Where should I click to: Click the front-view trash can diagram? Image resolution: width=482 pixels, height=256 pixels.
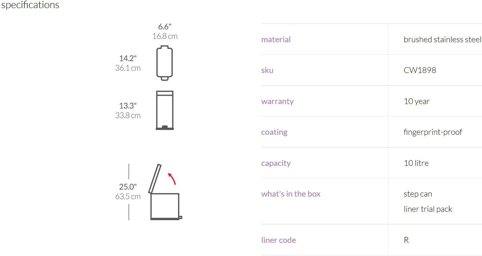pyautogui.click(x=164, y=110)
